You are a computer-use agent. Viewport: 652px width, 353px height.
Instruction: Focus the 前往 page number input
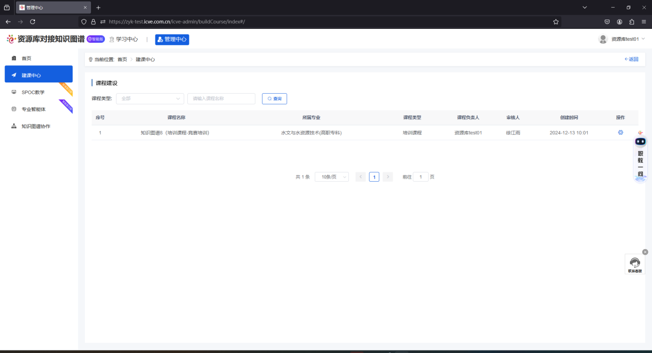(x=420, y=177)
